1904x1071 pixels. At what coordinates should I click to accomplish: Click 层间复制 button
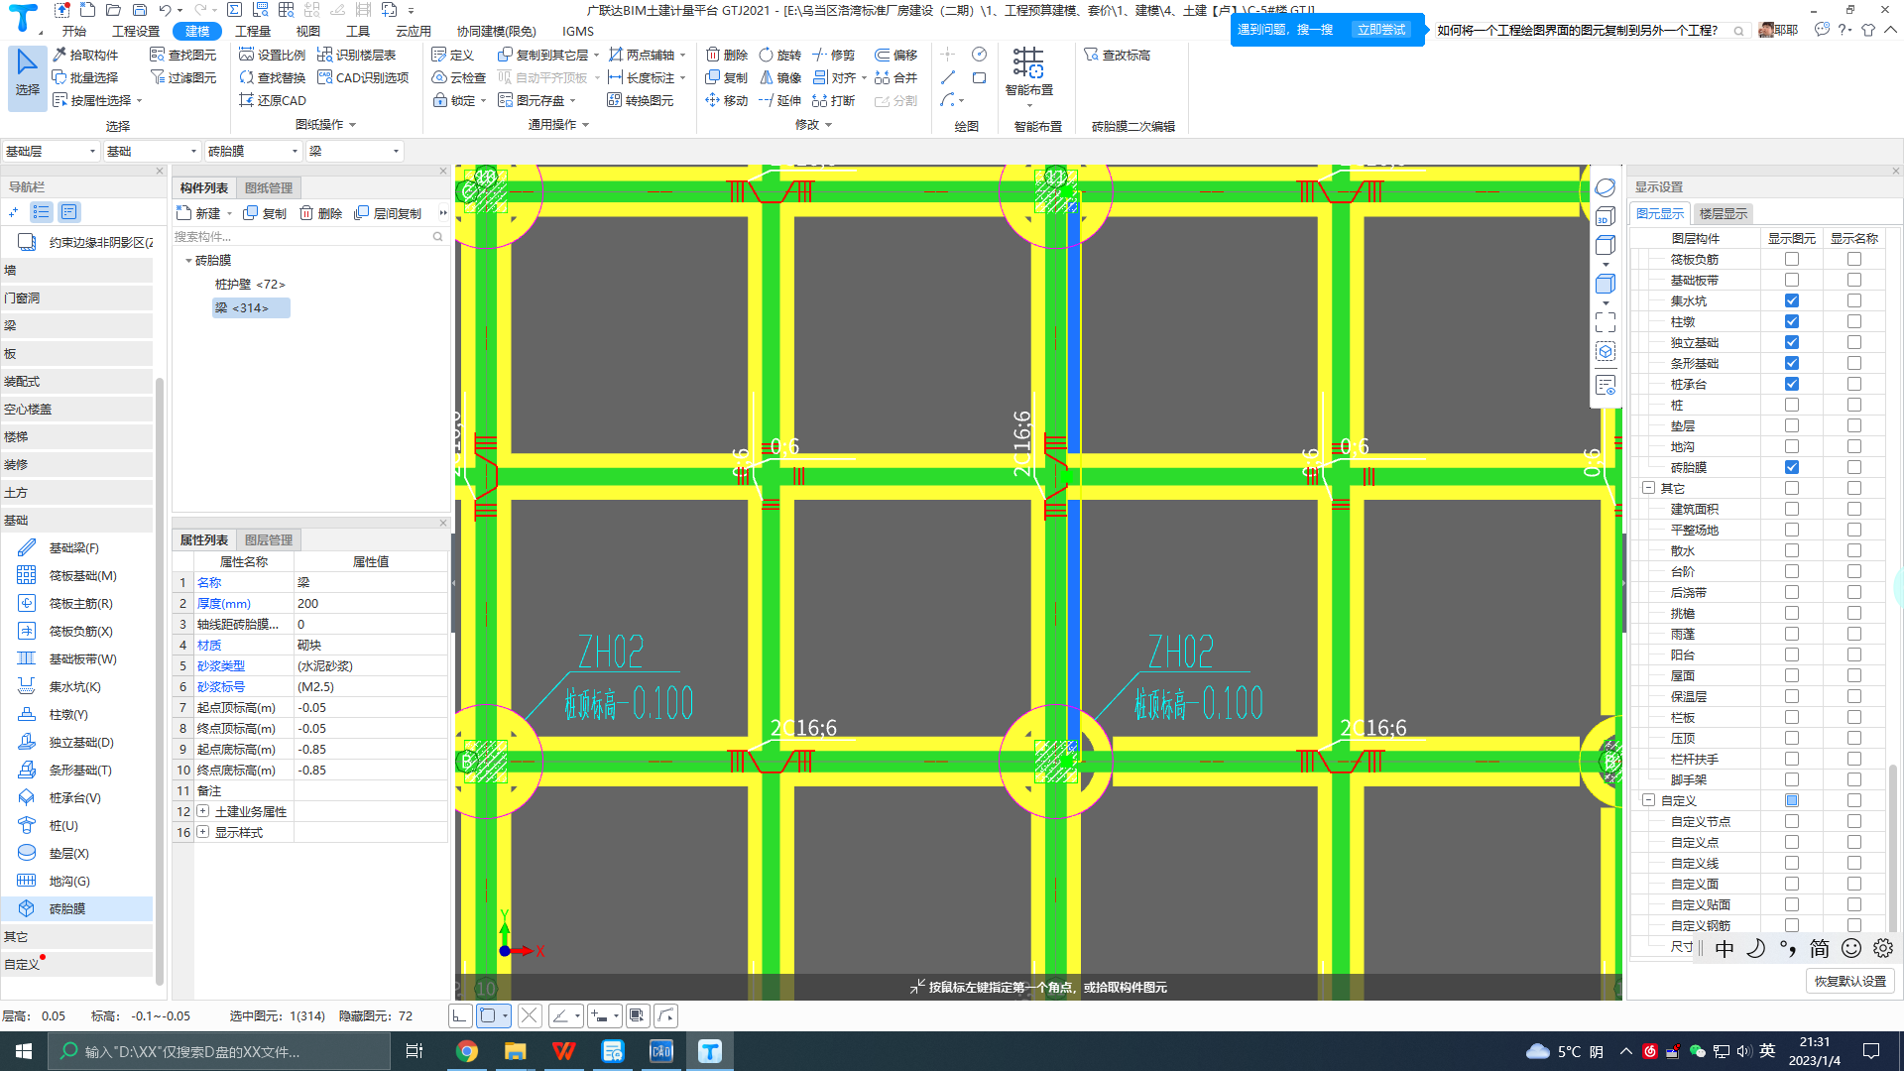coord(388,213)
